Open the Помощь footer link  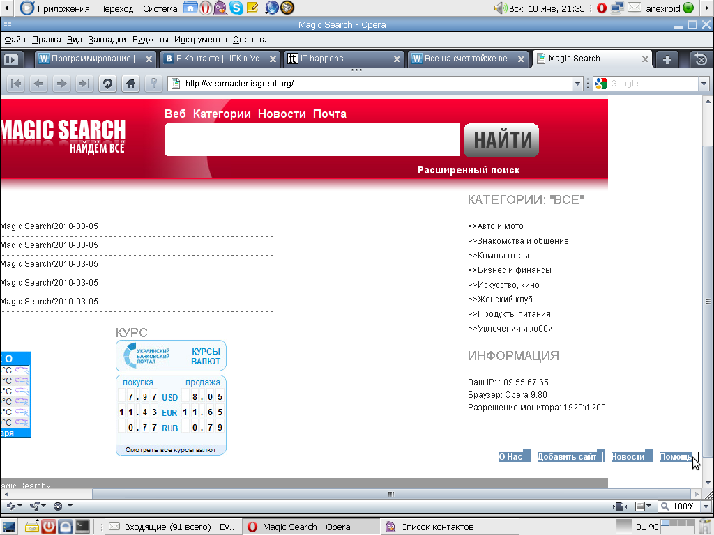click(x=678, y=456)
